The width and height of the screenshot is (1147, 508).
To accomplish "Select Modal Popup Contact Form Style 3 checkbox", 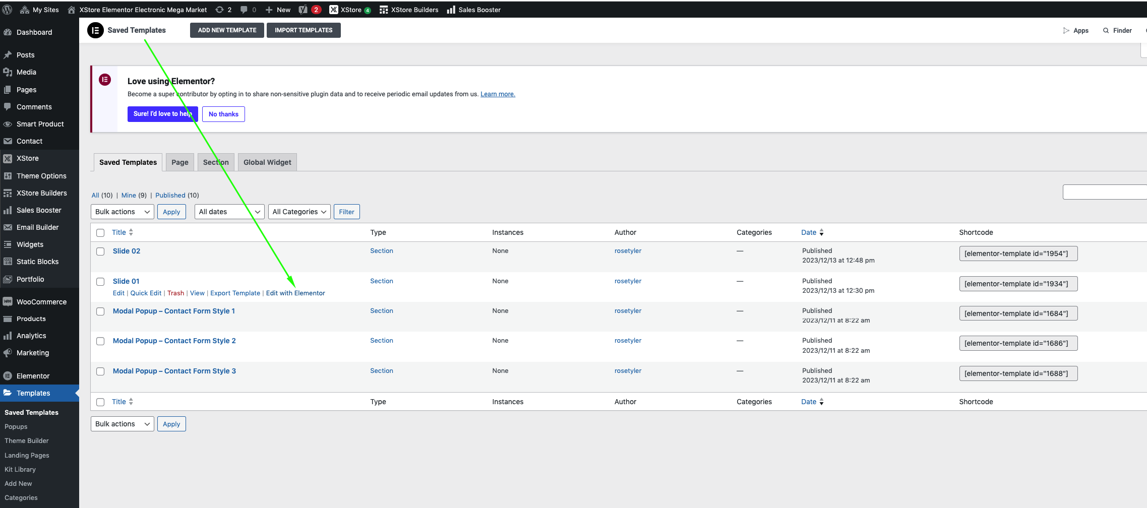I will click(100, 371).
